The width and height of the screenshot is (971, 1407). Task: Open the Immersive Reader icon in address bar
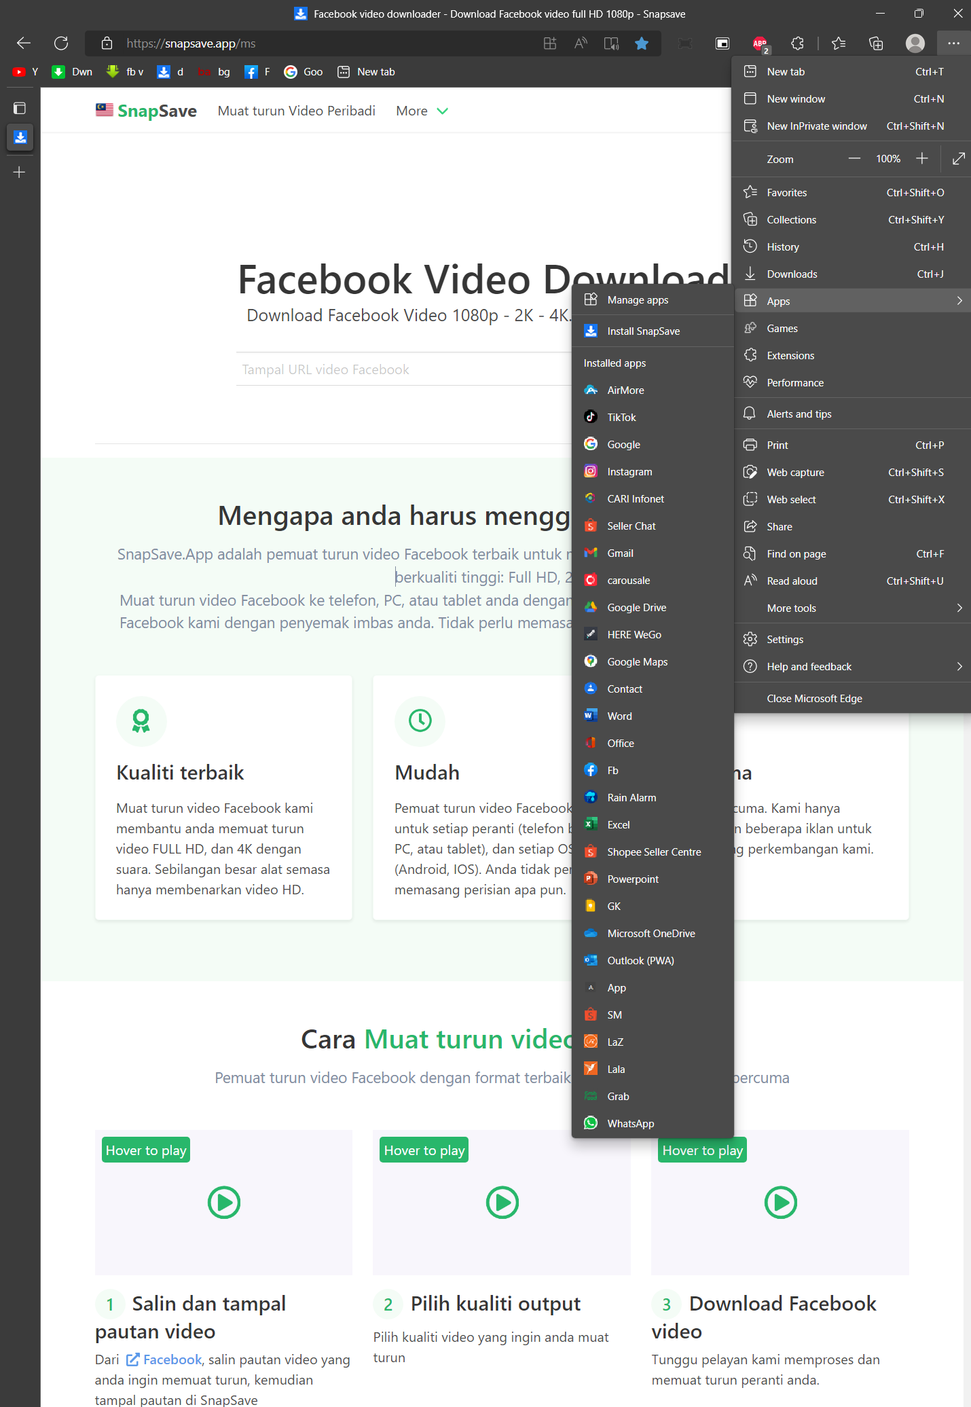pyautogui.click(x=612, y=43)
